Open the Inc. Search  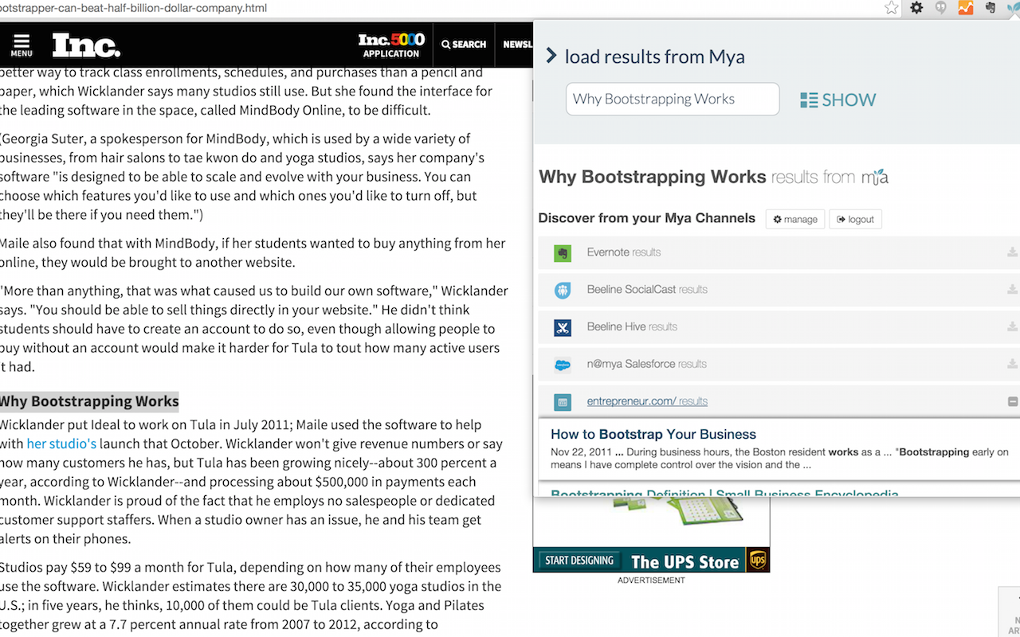point(464,45)
